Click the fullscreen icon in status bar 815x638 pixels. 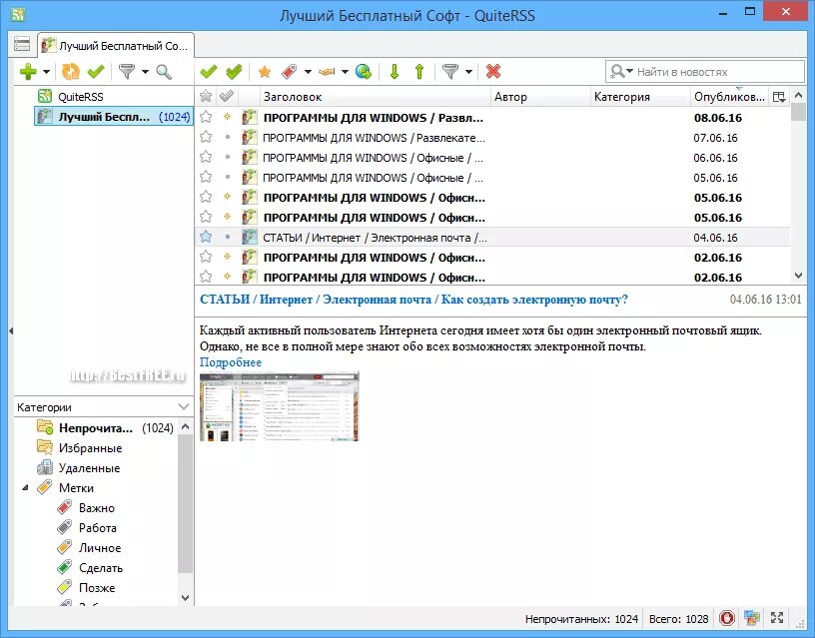pyautogui.click(x=776, y=618)
